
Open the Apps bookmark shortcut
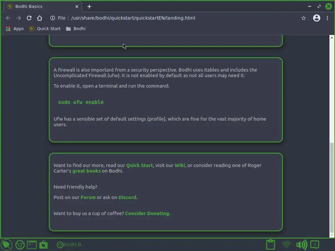15,29
